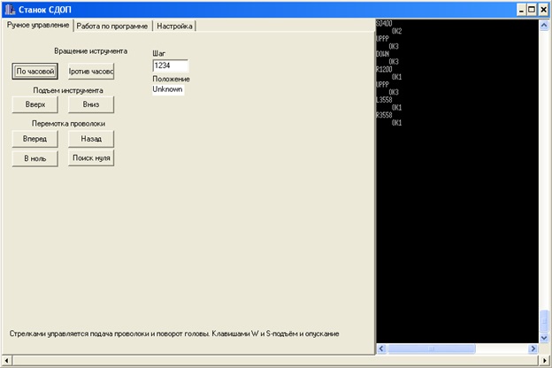Click console vertical scrollbar thumb
552x368 pixels.
544,321
